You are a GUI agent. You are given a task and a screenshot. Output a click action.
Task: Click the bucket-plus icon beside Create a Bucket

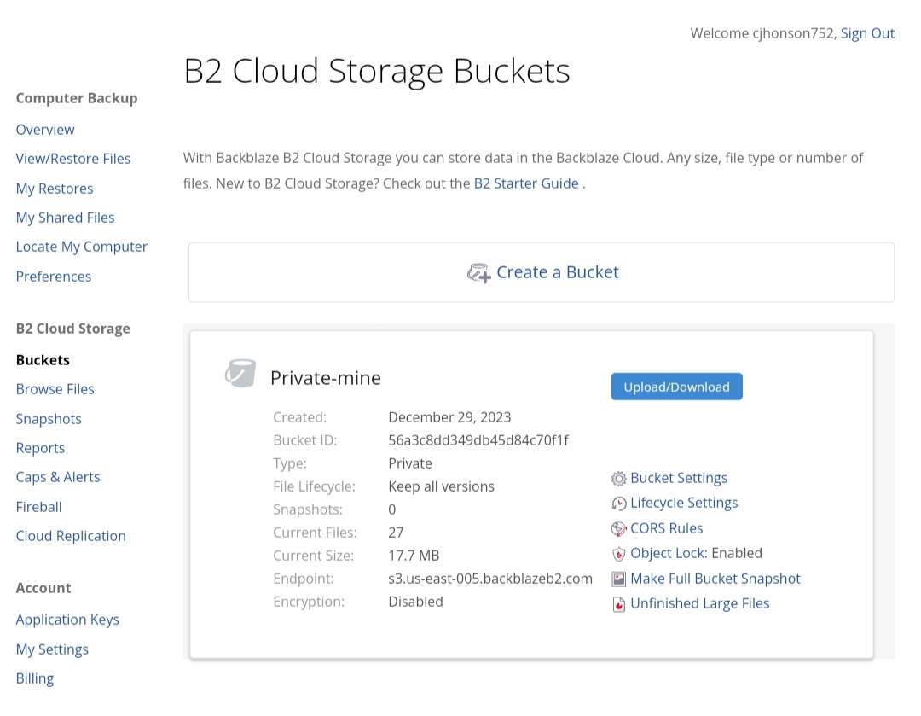pyautogui.click(x=478, y=273)
